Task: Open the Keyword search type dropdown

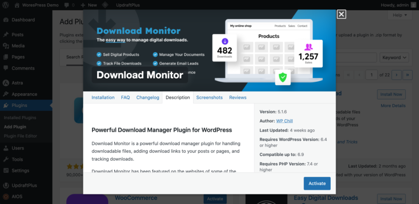Action: tap(394, 57)
